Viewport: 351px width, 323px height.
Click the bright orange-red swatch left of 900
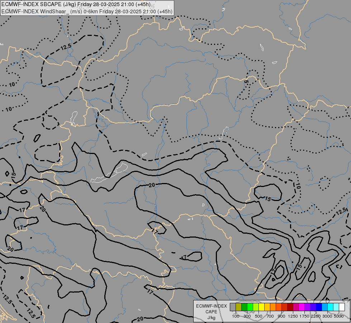tap(279, 307)
